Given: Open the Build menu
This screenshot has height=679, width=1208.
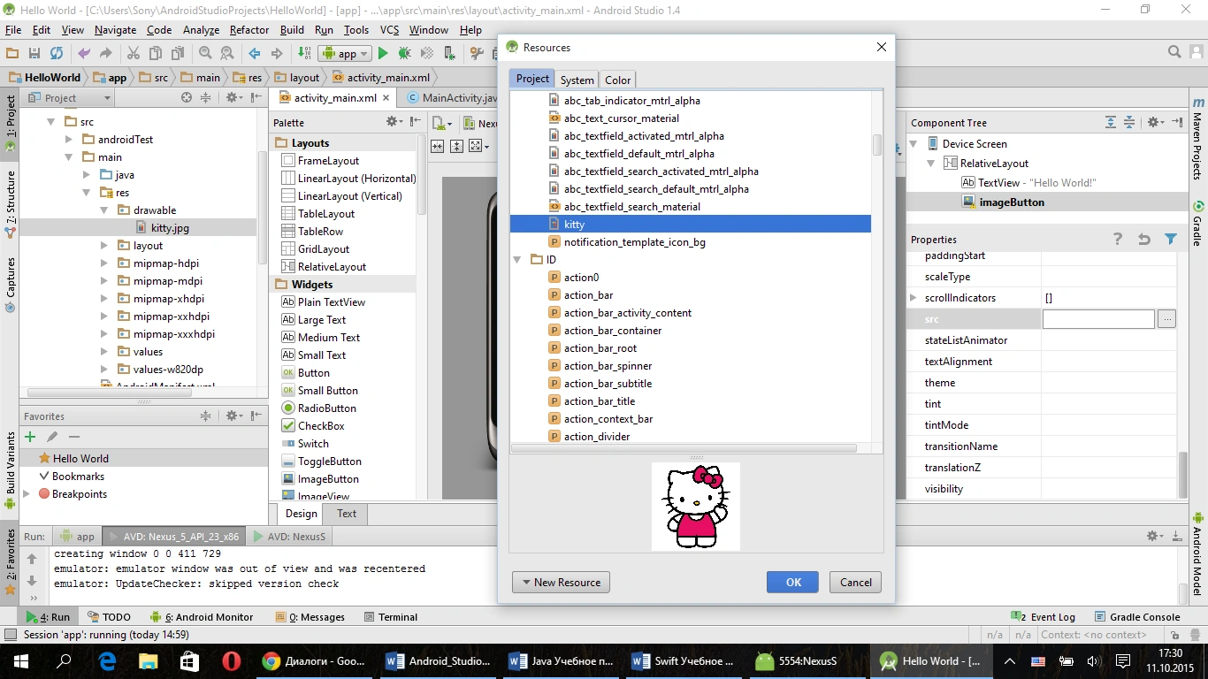Looking at the screenshot, I should coord(292,30).
